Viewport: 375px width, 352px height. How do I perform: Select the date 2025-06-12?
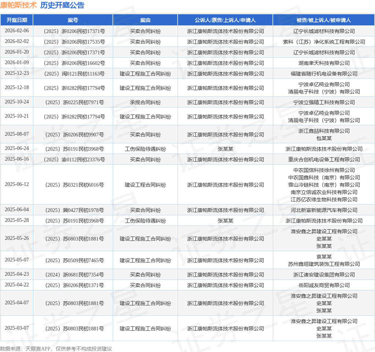click(x=17, y=184)
